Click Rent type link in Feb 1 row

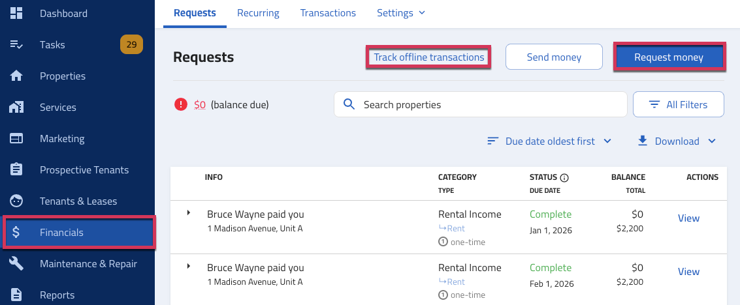coord(456,282)
